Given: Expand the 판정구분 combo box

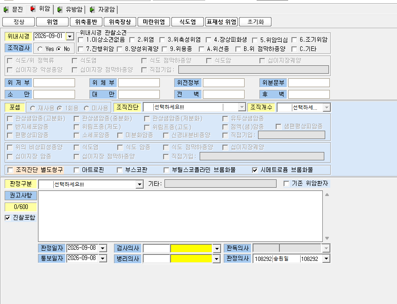Looking at the screenshot, I should tap(139, 184).
